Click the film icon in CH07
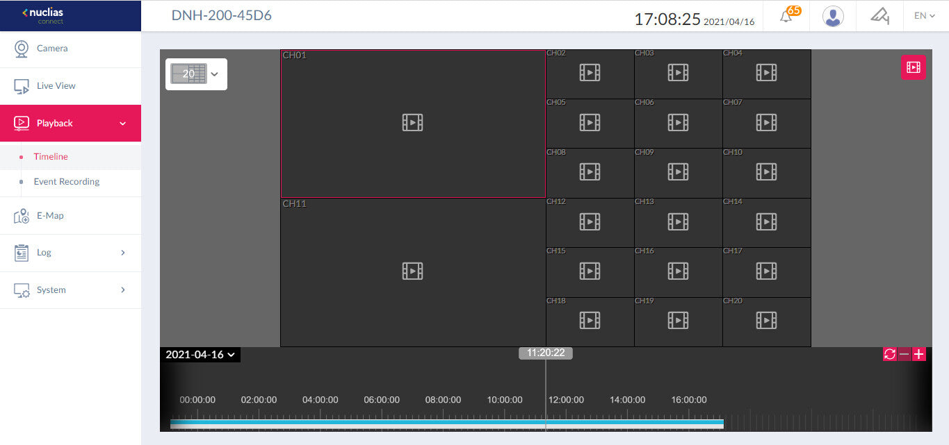The height and width of the screenshot is (445, 949). [766, 122]
